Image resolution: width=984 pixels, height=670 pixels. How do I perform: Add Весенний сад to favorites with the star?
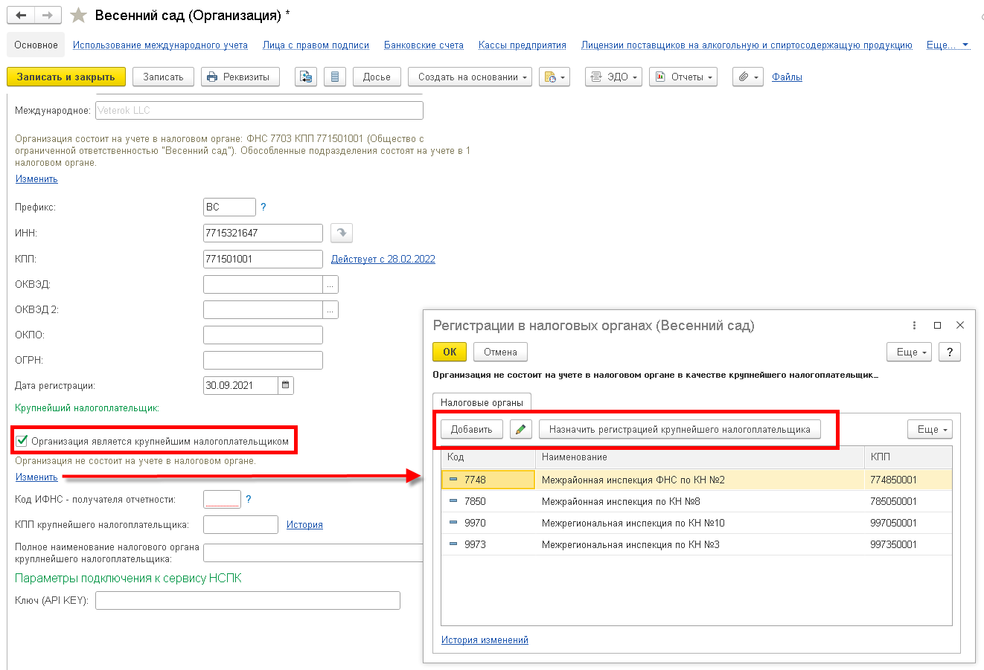click(78, 15)
